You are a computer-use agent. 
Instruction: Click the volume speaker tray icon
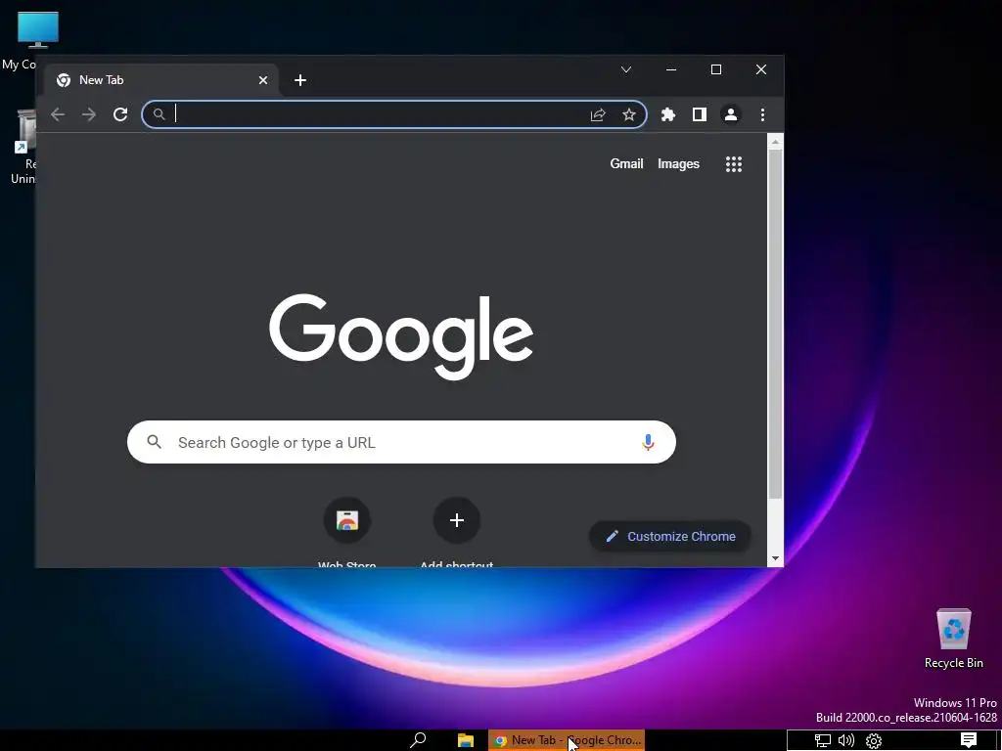click(846, 740)
